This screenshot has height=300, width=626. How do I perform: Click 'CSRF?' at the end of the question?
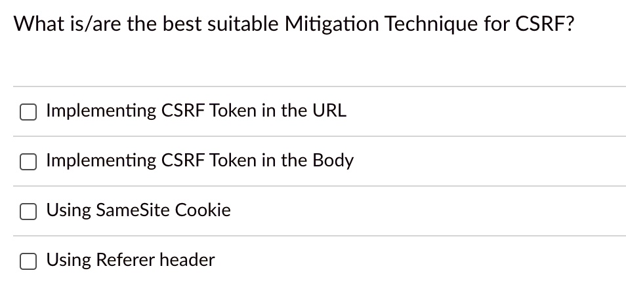(x=545, y=24)
